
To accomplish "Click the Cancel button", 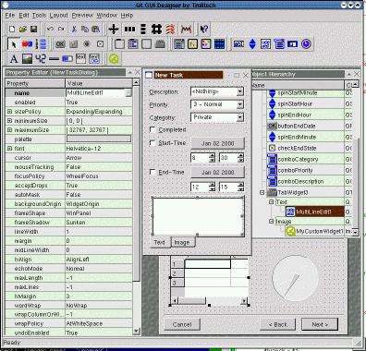I will coord(182,324).
